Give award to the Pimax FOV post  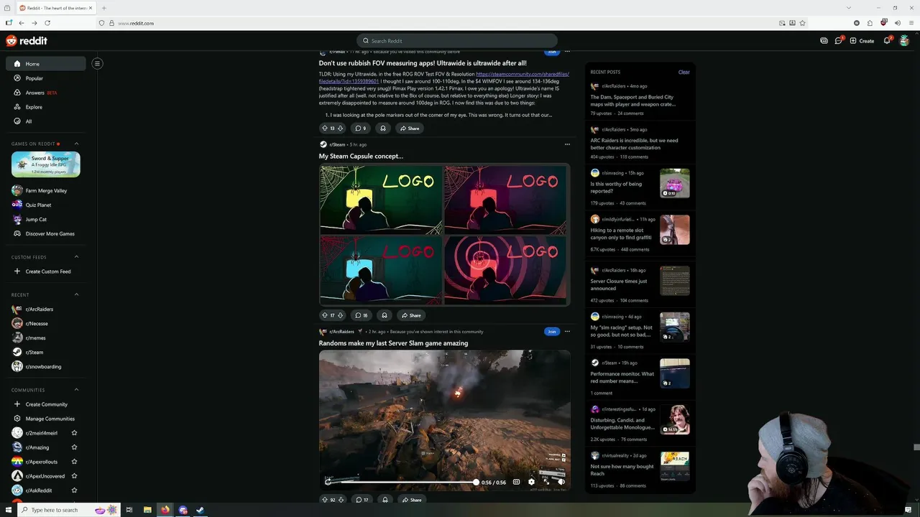382,129
